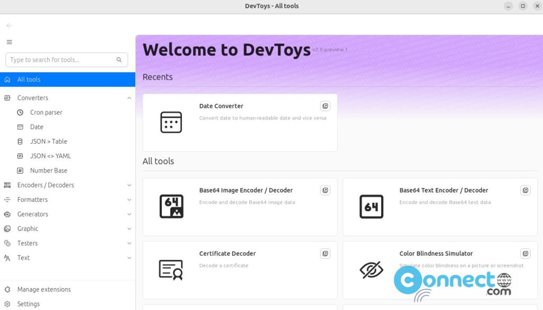Screen dimensions: 543x310
Task: Select the Color Blindness Simulator eye icon
Action: pos(370,270)
